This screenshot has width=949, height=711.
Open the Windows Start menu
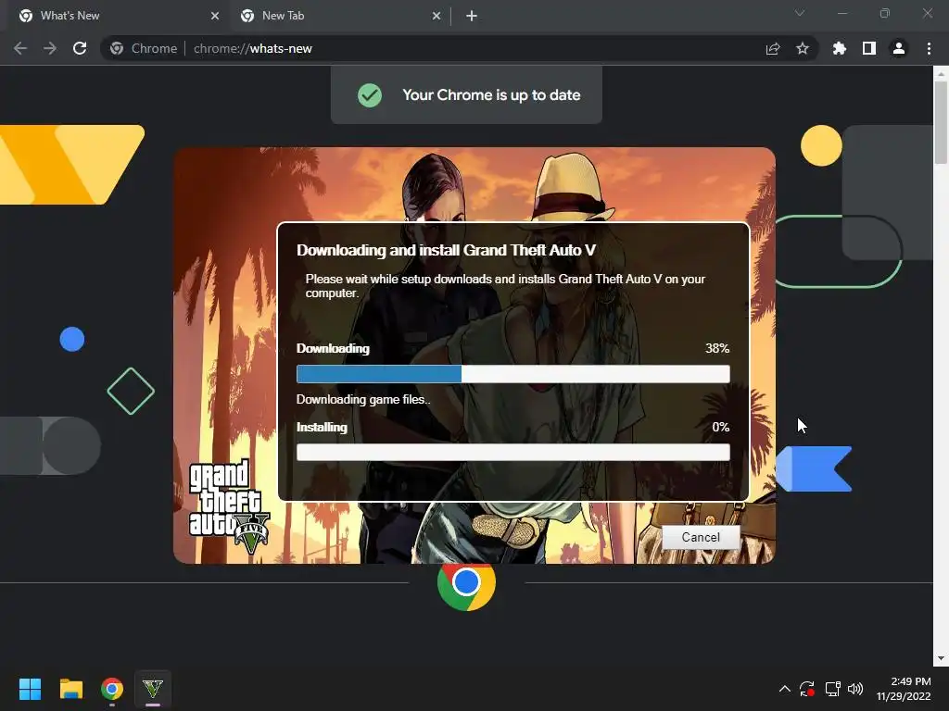[30, 689]
